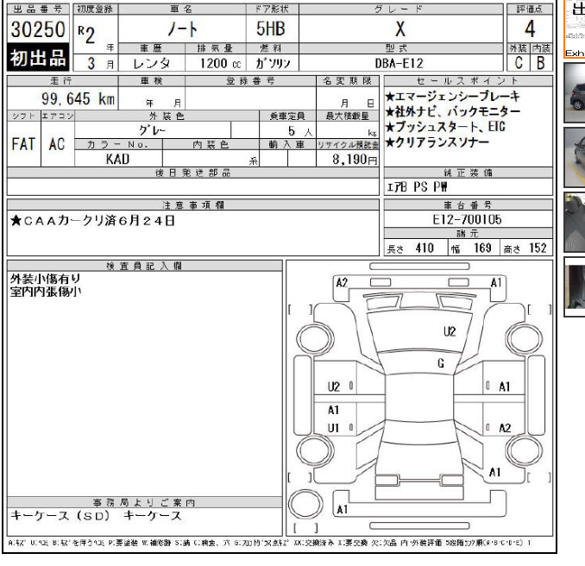Open the front exterior car photo thumbnail
The width and height of the screenshot is (585, 566).
tap(575, 91)
